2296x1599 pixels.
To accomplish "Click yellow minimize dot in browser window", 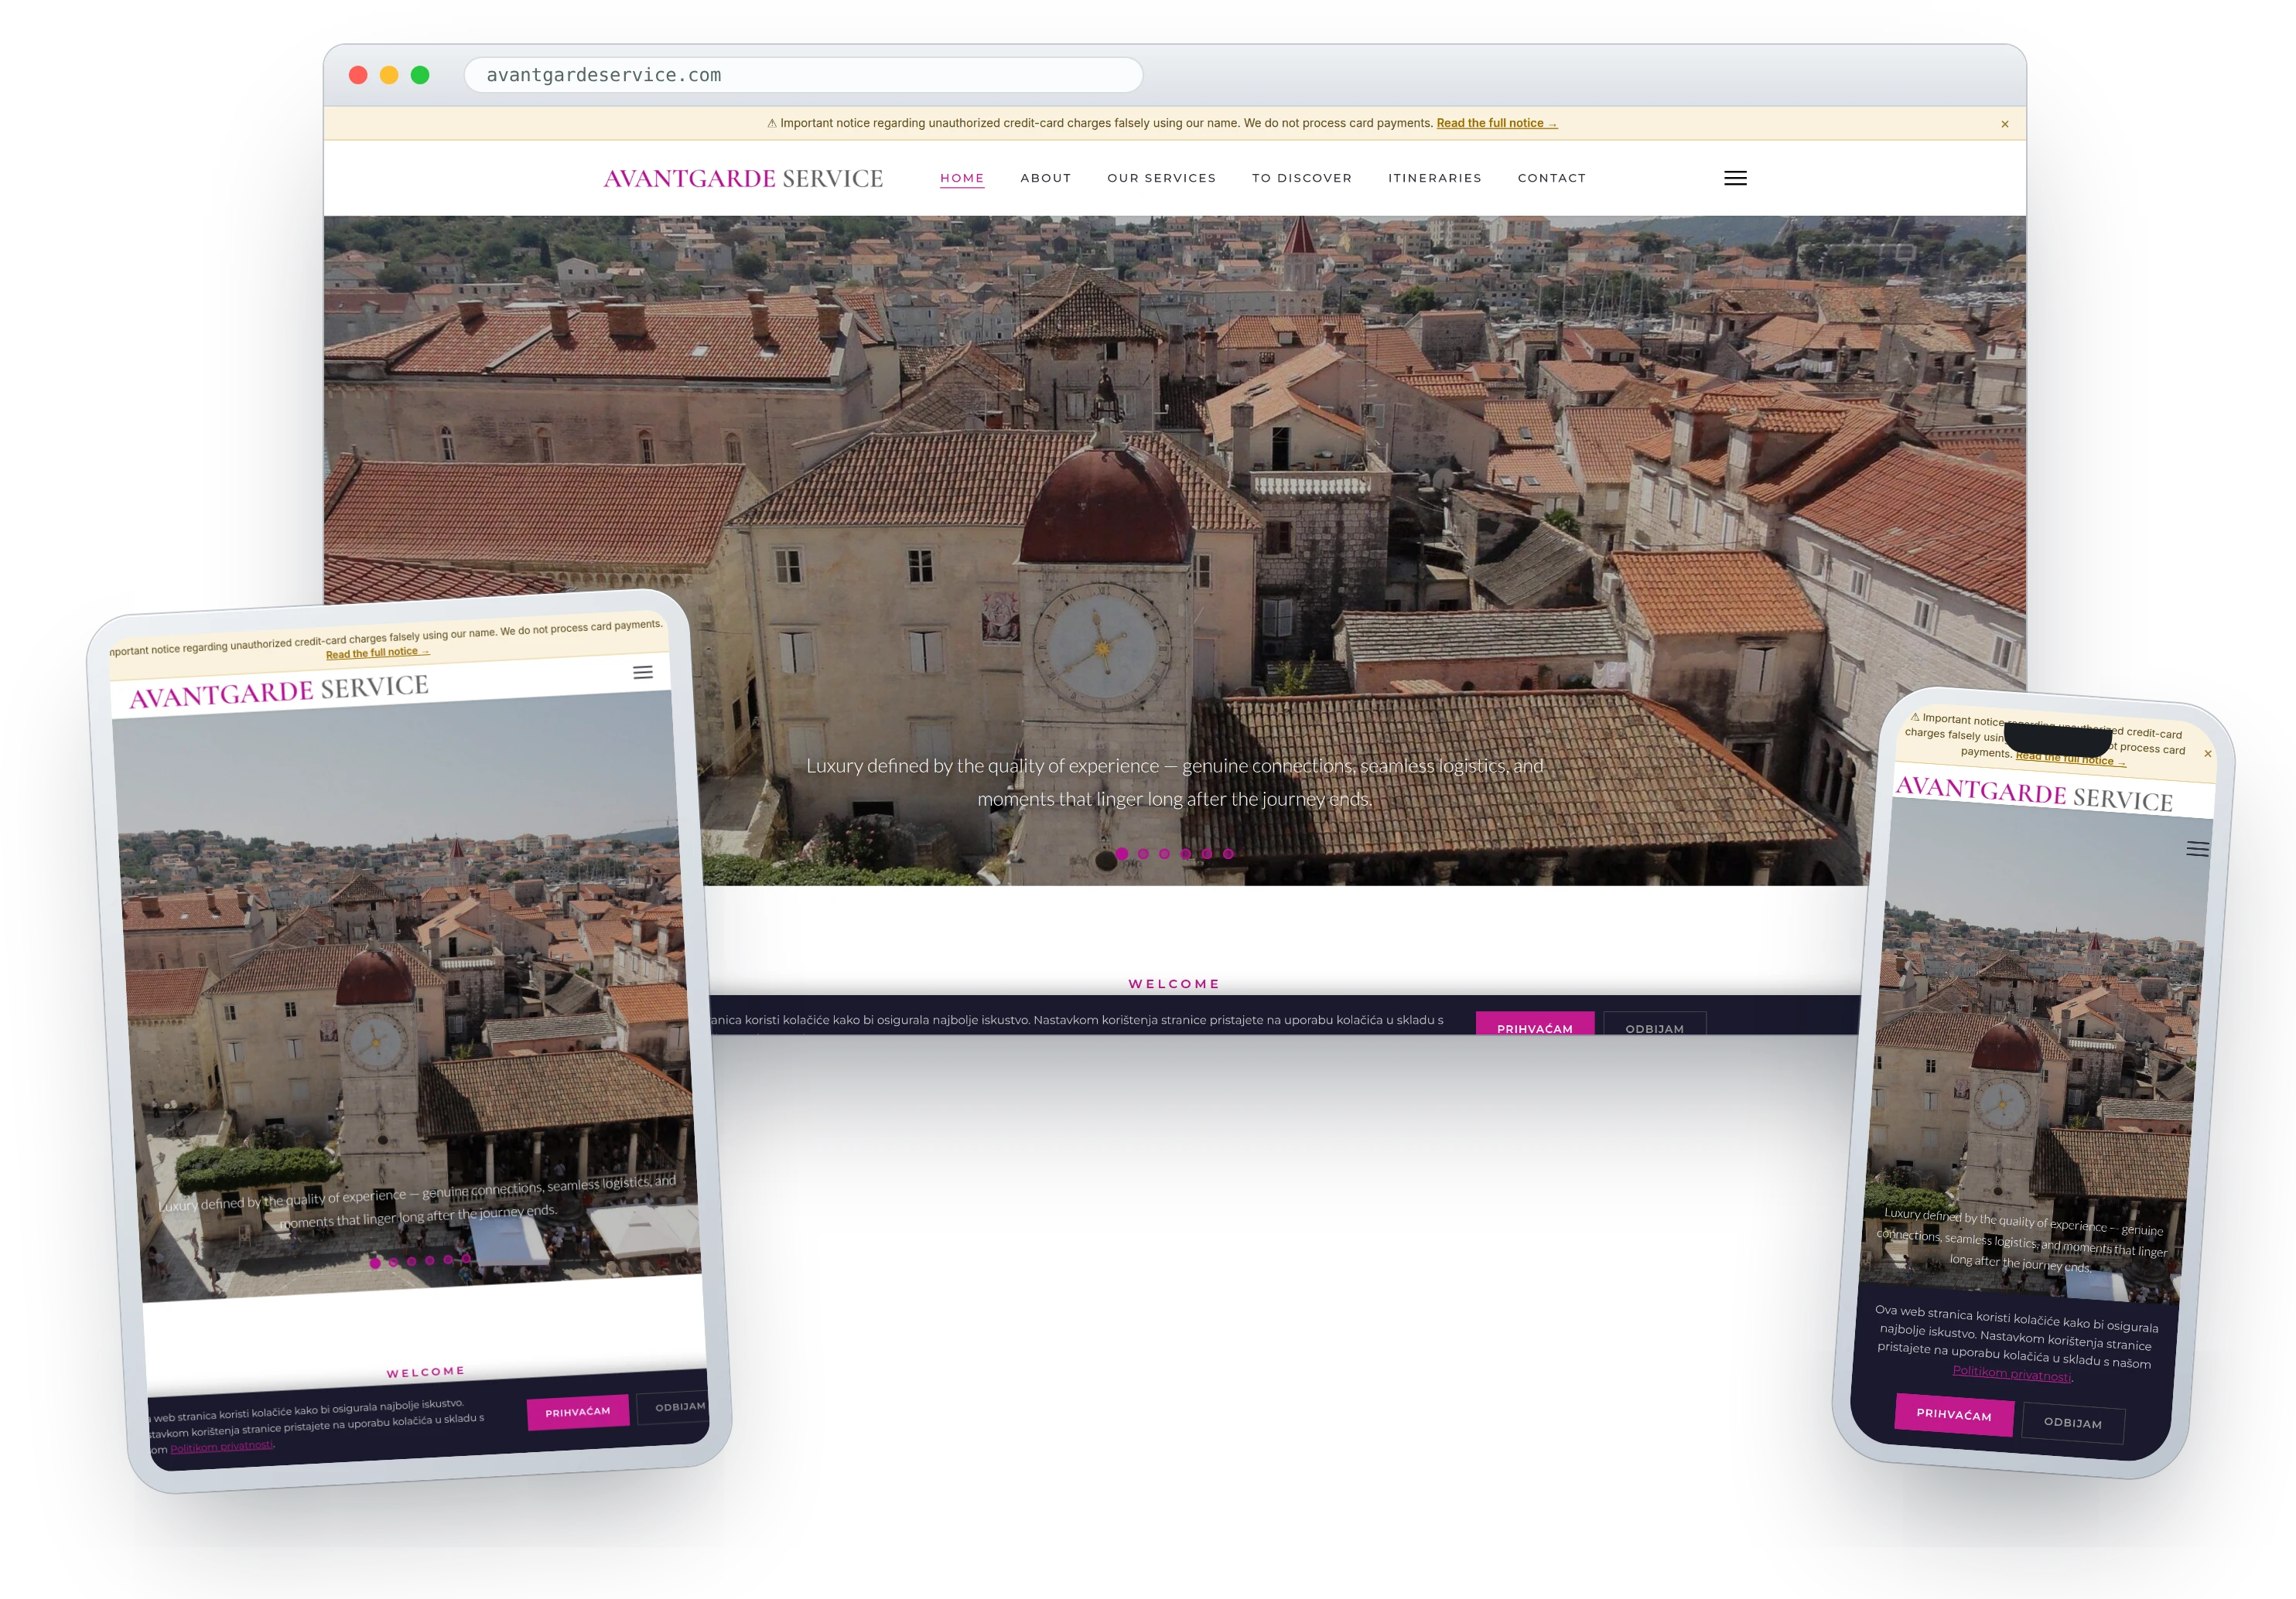I will (389, 75).
